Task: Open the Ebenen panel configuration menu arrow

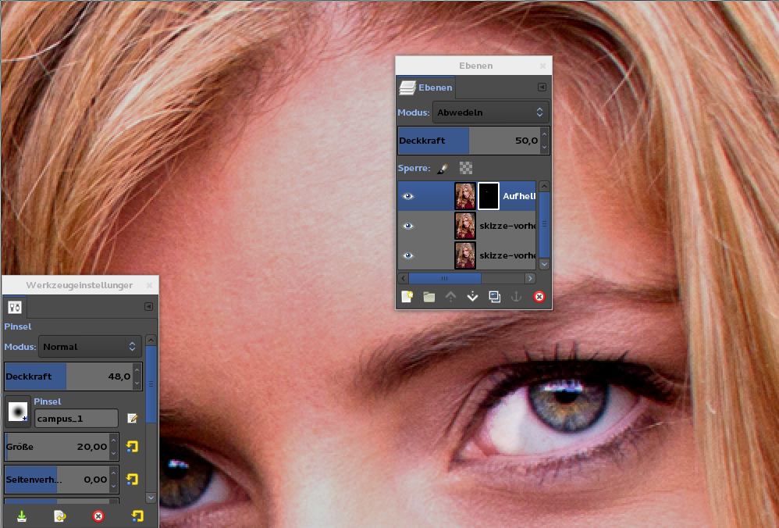Action: click(x=542, y=87)
